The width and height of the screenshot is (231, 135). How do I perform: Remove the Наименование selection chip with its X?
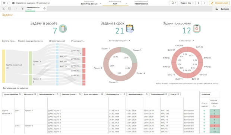coord(44,9)
